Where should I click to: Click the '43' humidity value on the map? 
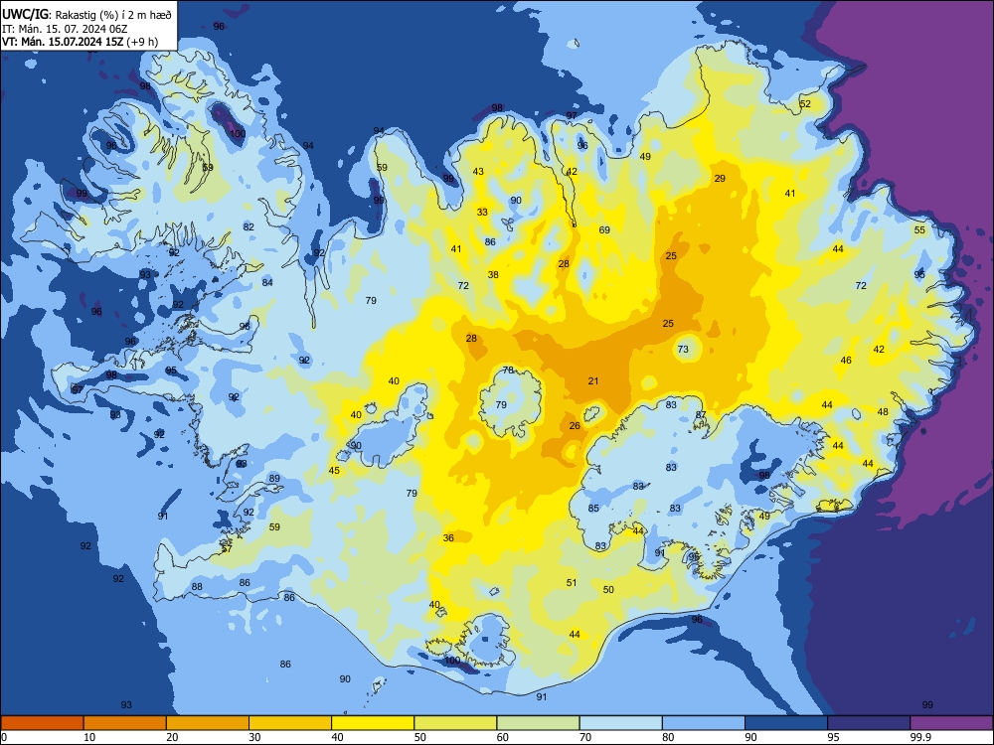tap(478, 171)
